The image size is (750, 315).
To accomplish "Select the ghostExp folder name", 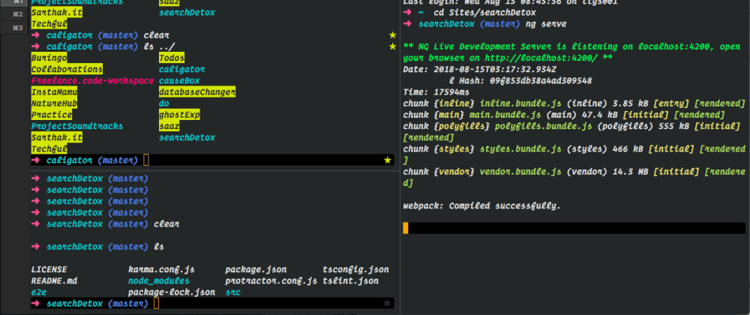I will coord(179,115).
